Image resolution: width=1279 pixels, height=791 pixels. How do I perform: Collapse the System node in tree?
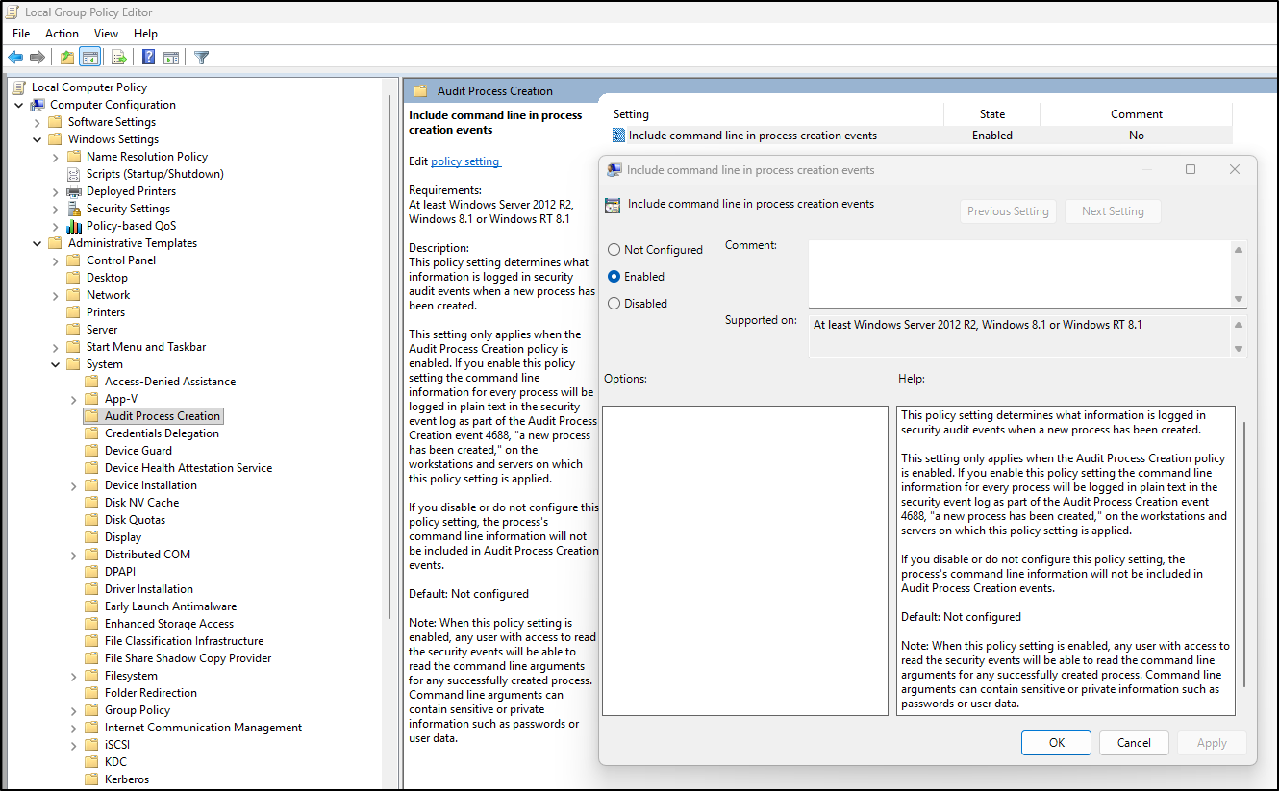coord(55,364)
